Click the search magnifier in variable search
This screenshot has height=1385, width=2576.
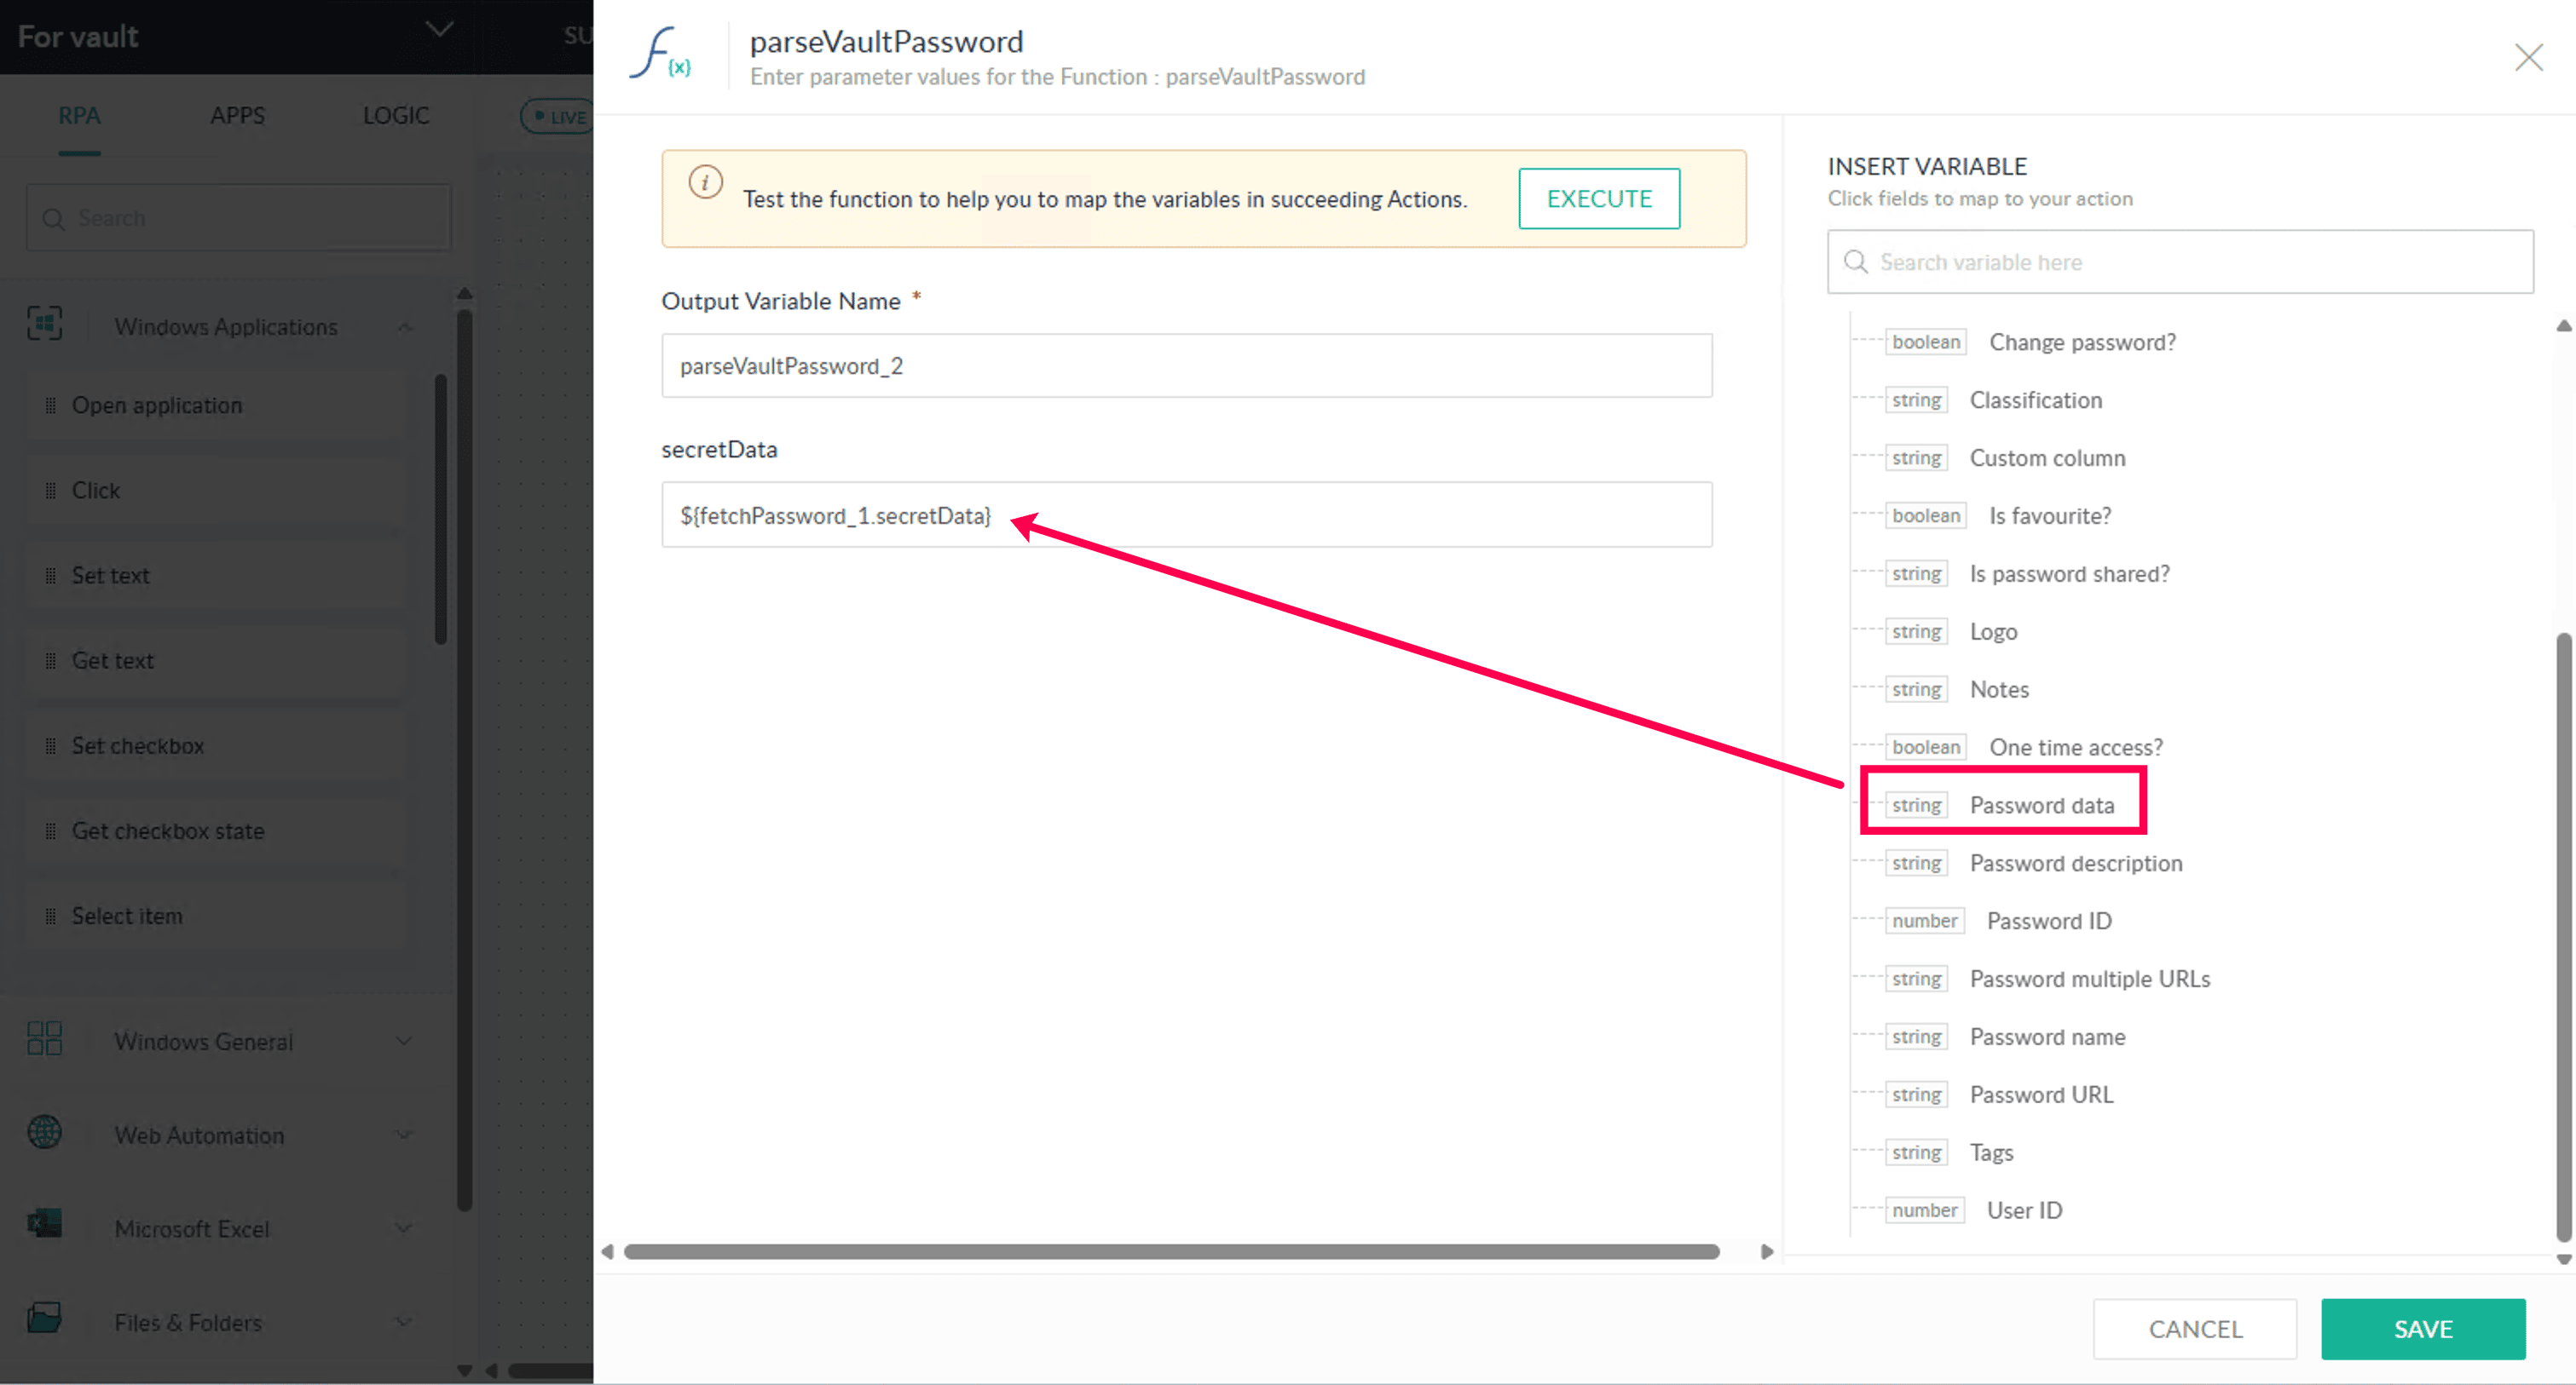1856,261
